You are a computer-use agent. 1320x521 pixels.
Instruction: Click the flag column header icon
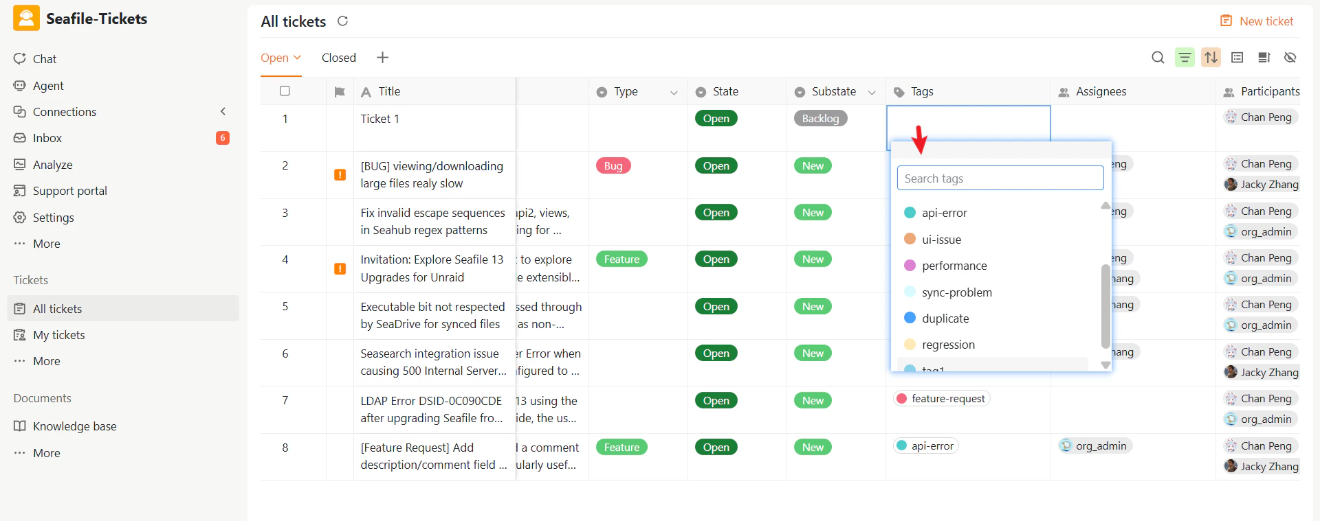pos(340,92)
